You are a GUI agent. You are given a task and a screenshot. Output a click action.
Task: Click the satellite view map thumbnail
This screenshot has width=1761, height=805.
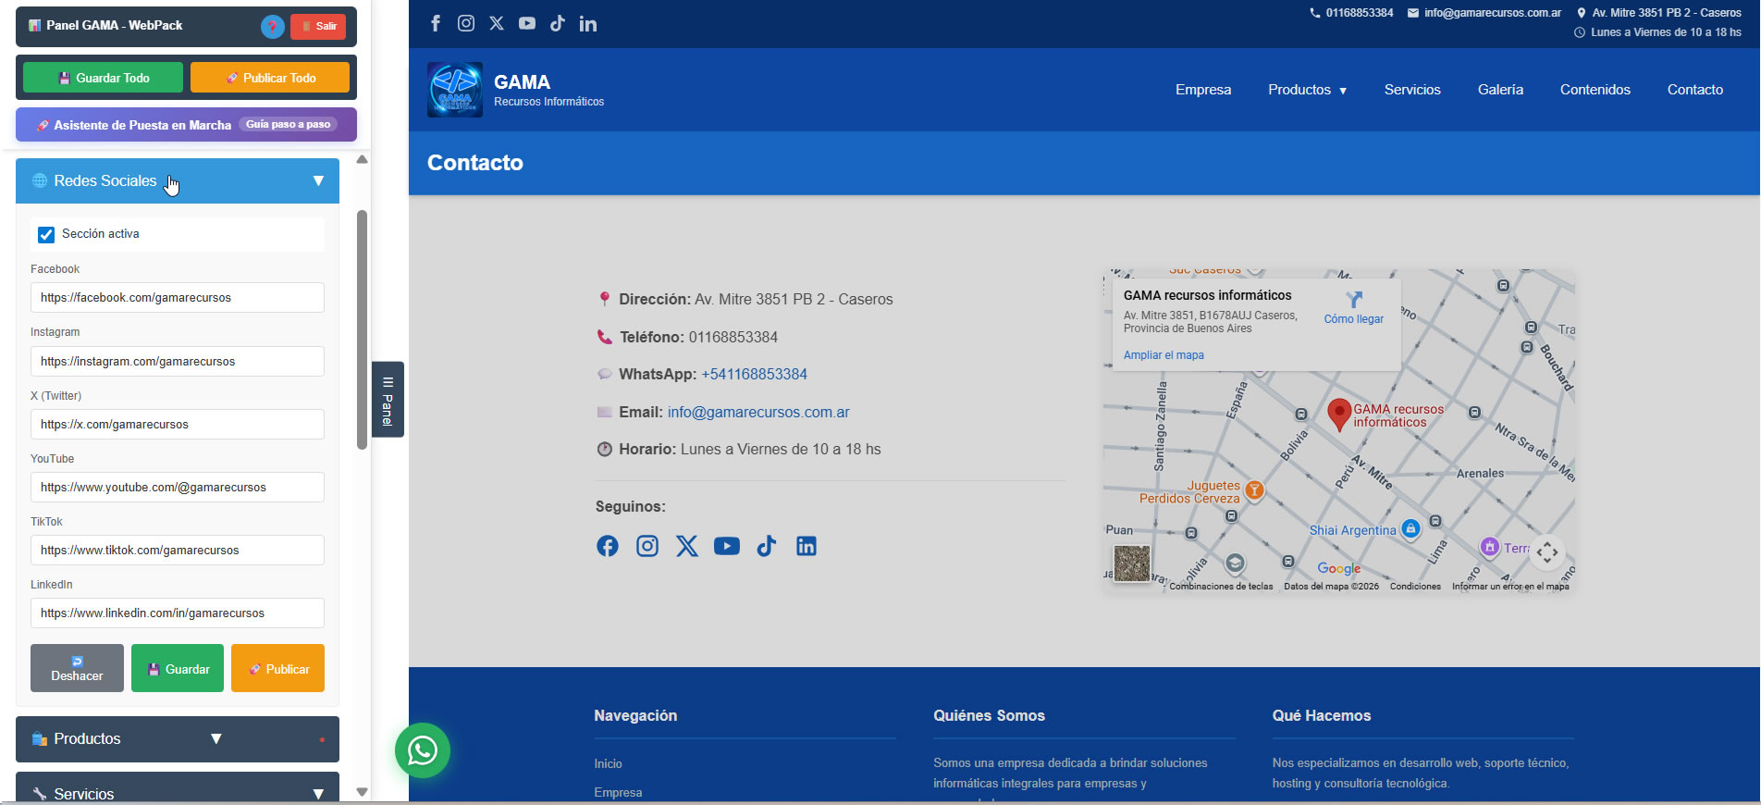pos(1131,563)
